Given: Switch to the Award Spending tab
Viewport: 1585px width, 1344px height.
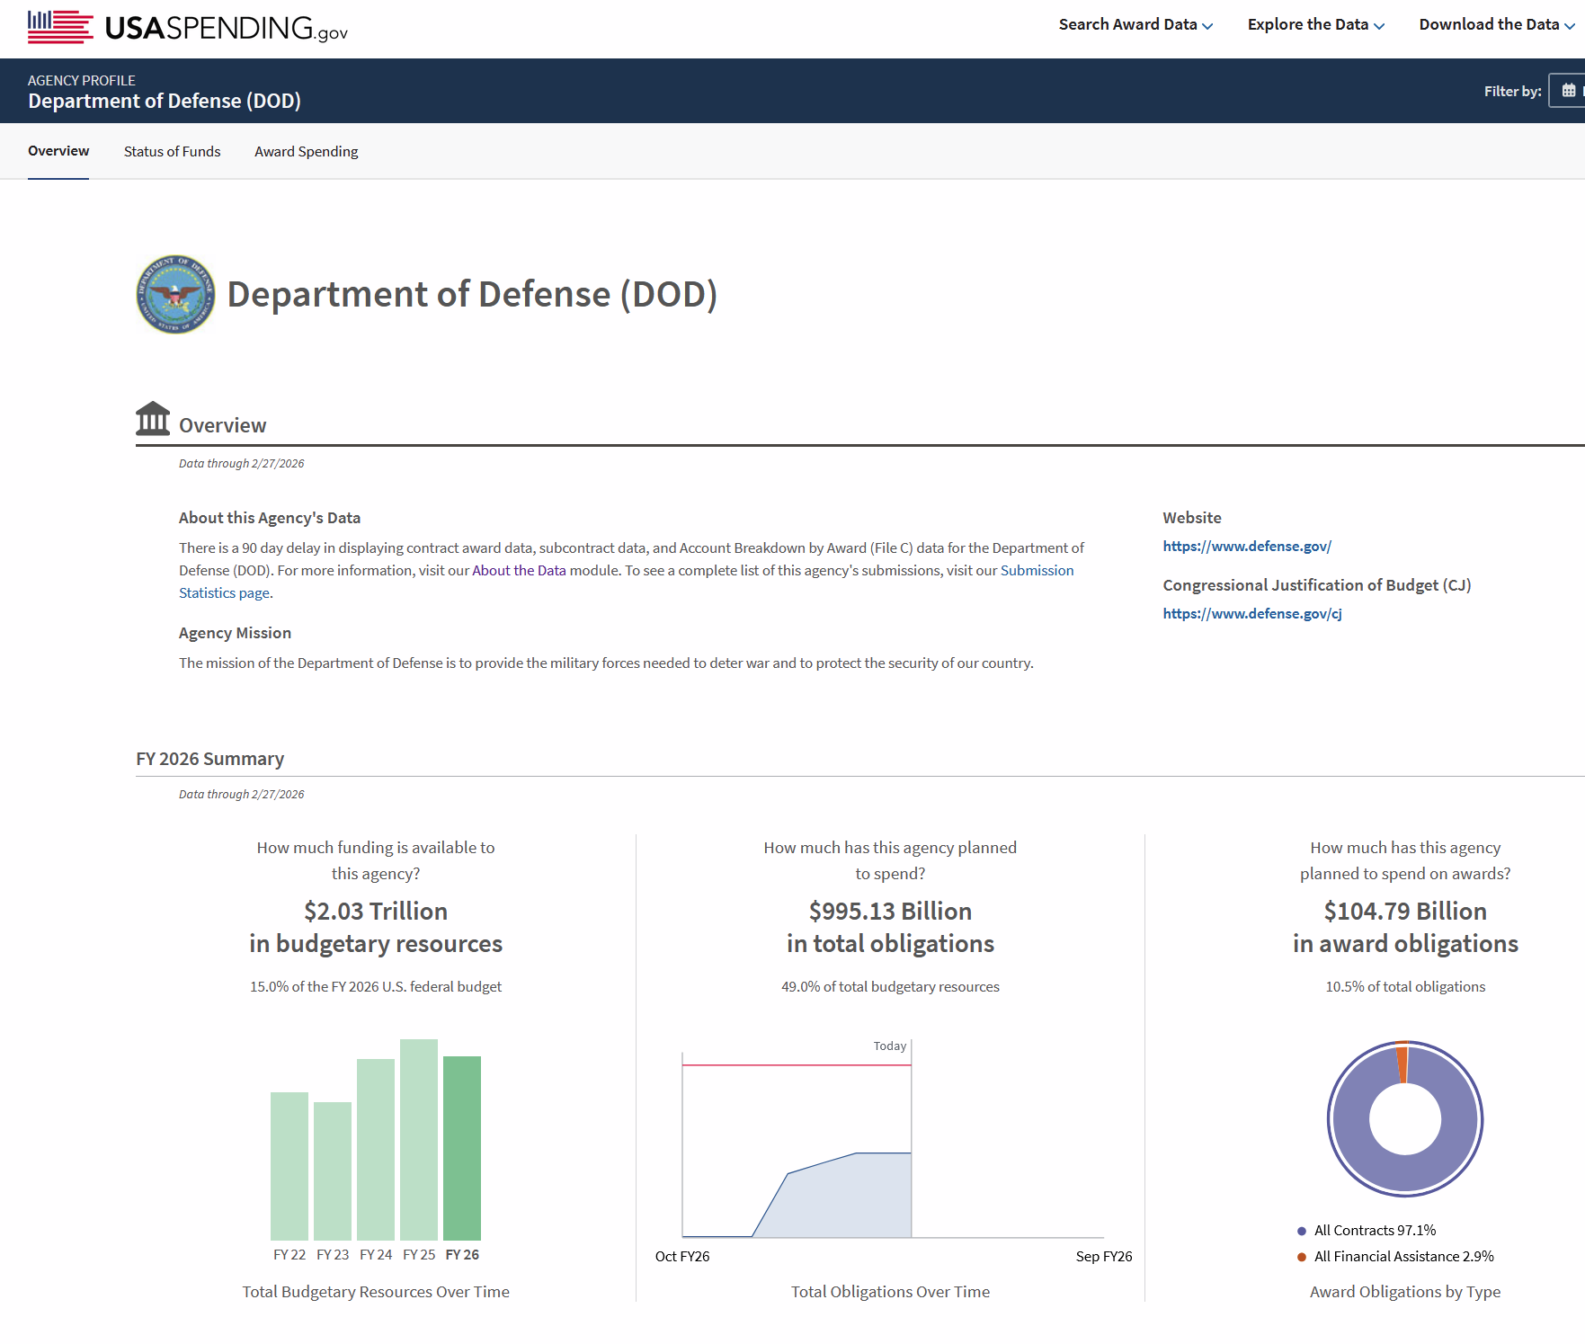Looking at the screenshot, I should pos(306,151).
